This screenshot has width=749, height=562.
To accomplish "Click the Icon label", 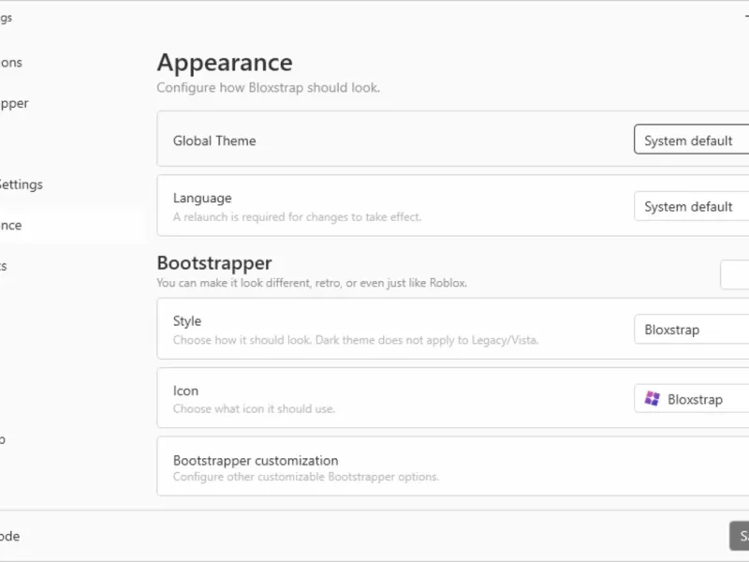I will click(x=185, y=391).
